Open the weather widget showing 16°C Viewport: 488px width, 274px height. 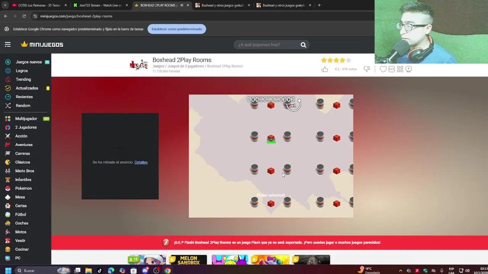click(369, 270)
